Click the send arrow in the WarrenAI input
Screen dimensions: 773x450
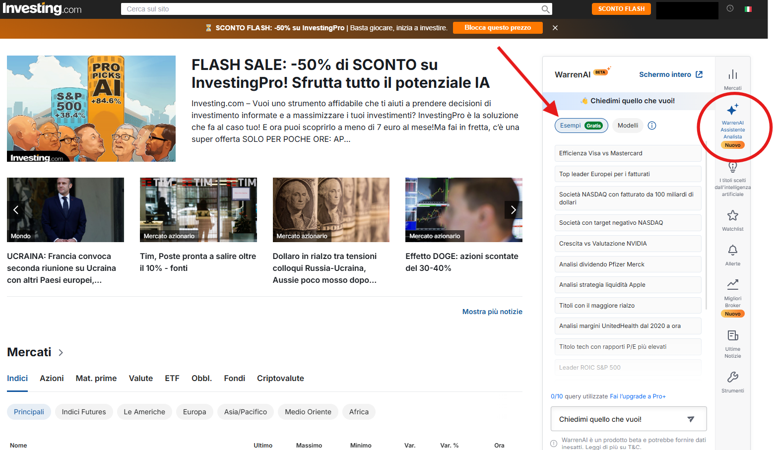(691, 419)
